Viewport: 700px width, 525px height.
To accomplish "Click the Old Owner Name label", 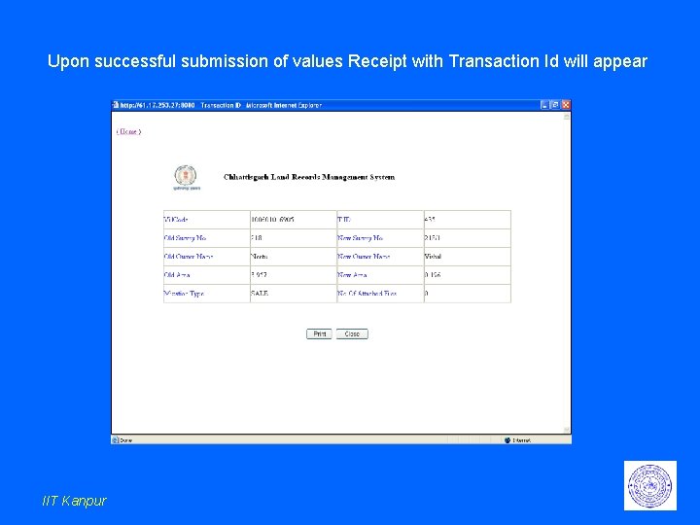I will click(189, 257).
